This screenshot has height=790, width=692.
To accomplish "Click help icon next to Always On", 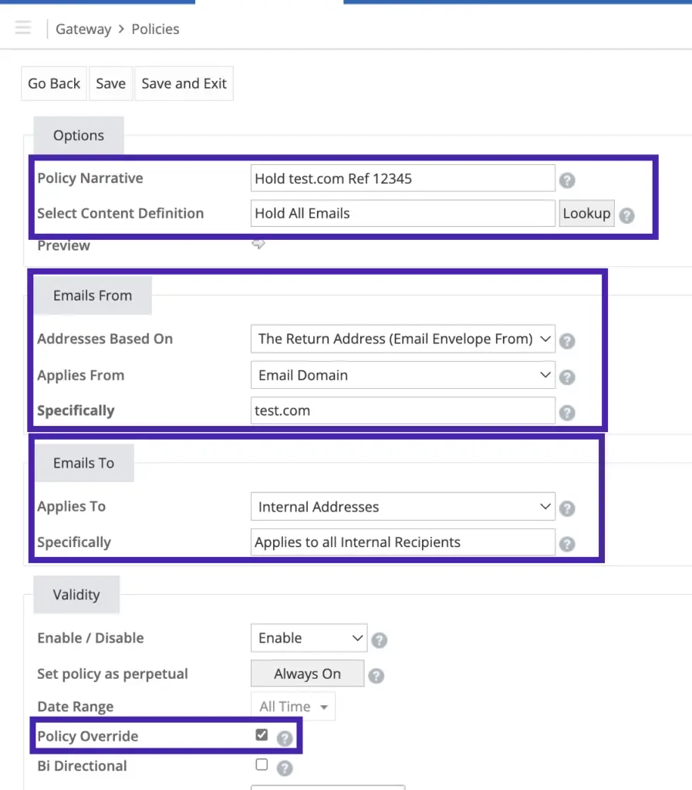I will coord(376,676).
